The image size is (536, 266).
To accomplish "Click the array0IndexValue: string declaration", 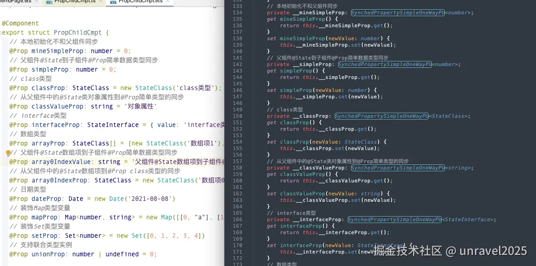I will pyautogui.click(x=117, y=162).
